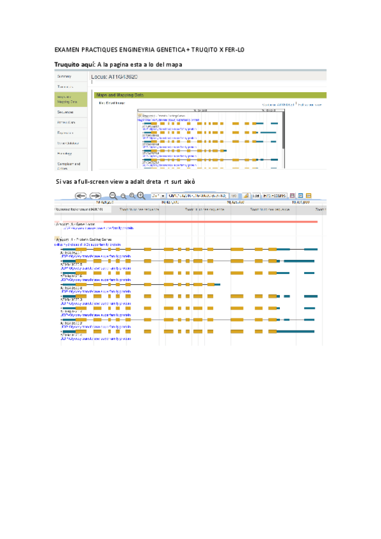Click the highlight pencil icon in browser toolbar

coord(246,196)
